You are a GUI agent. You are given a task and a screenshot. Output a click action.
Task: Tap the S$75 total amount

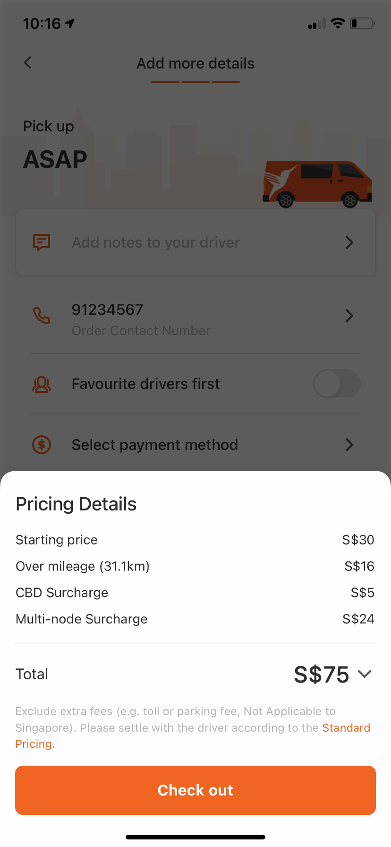point(322,674)
